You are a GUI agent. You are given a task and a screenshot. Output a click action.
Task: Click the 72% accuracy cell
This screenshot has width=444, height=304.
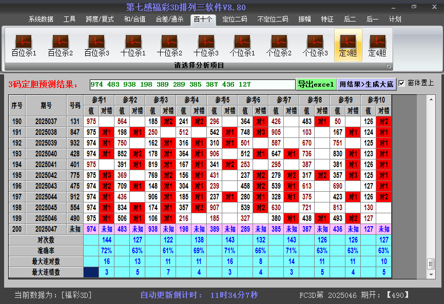point(106,251)
